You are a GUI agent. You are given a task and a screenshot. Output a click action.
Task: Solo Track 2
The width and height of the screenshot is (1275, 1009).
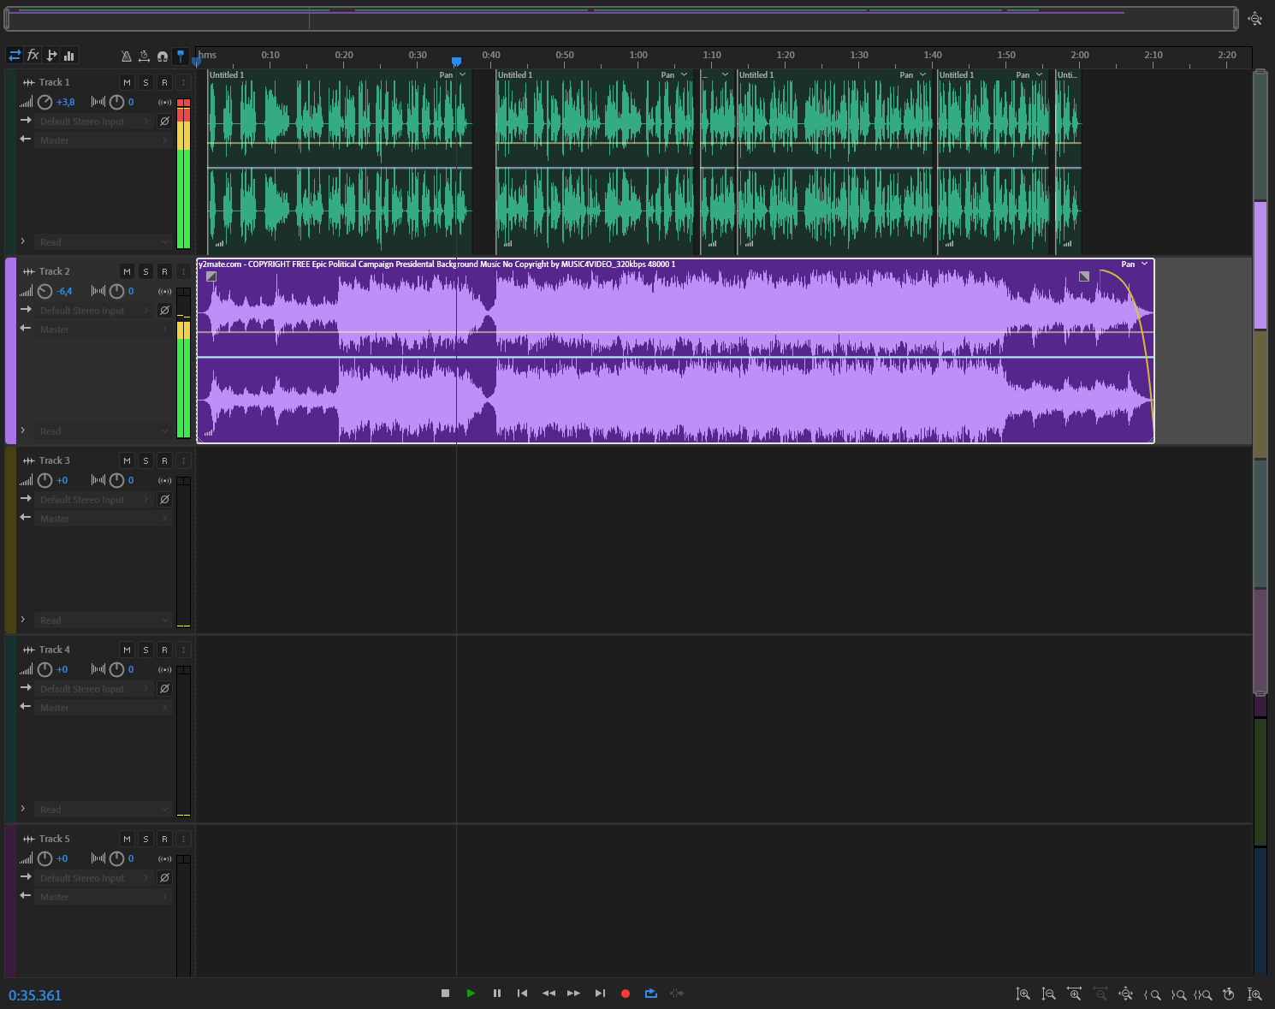click(145, 272)
